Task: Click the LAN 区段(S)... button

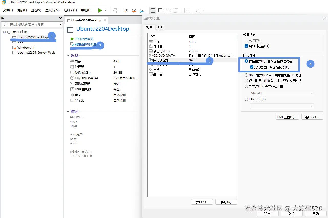Action: [287, 117]
